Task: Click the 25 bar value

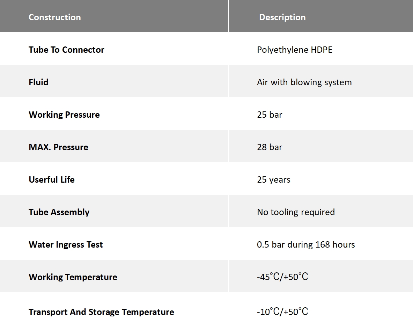Action: (270, 115)
